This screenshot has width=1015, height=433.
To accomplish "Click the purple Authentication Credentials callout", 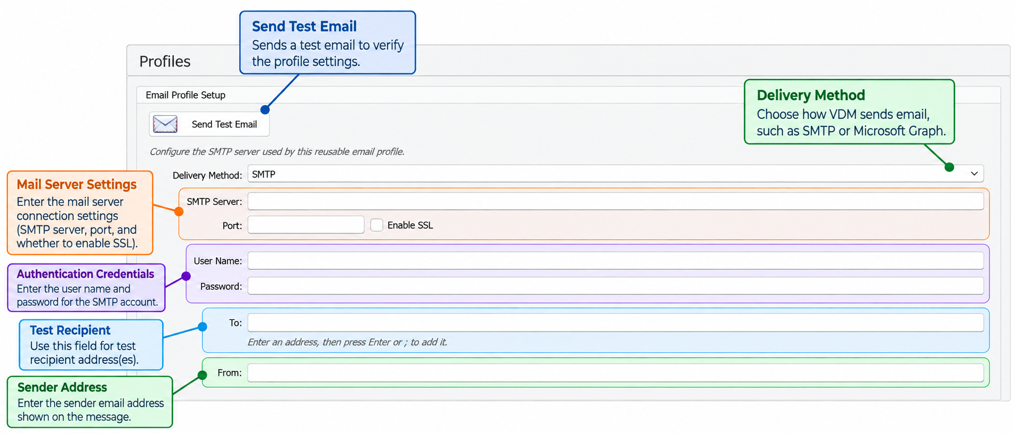I will point(86,288).
